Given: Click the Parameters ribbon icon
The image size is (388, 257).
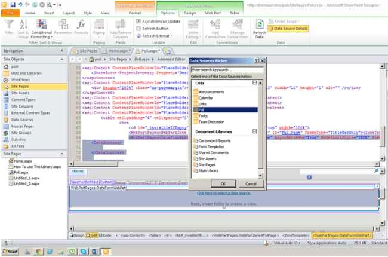Looking at the screenshot, I should click(63, 27).
